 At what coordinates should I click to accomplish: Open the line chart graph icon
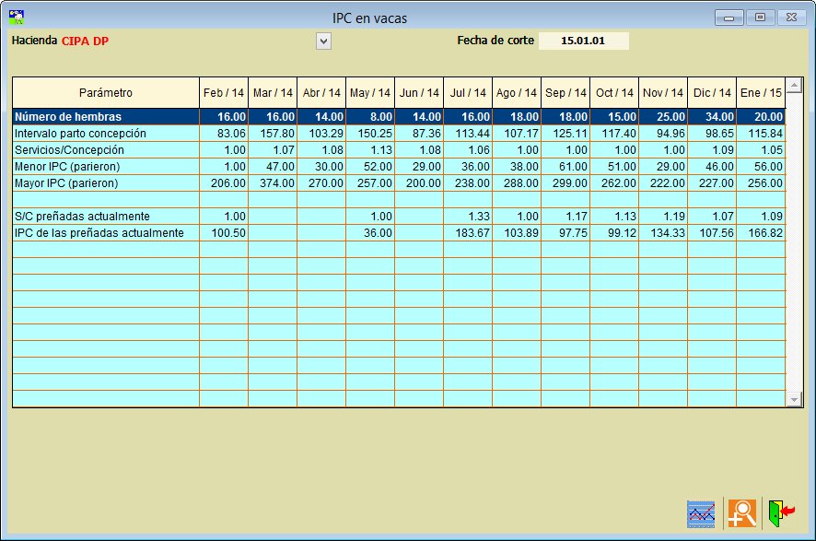(x=701, y=512)
